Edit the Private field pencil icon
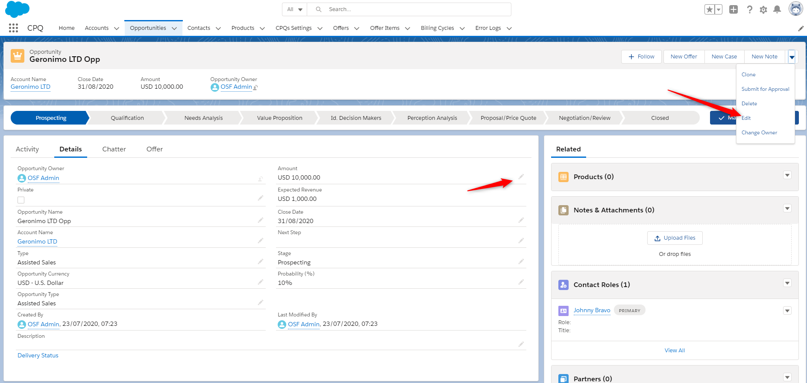 point(261,198)
